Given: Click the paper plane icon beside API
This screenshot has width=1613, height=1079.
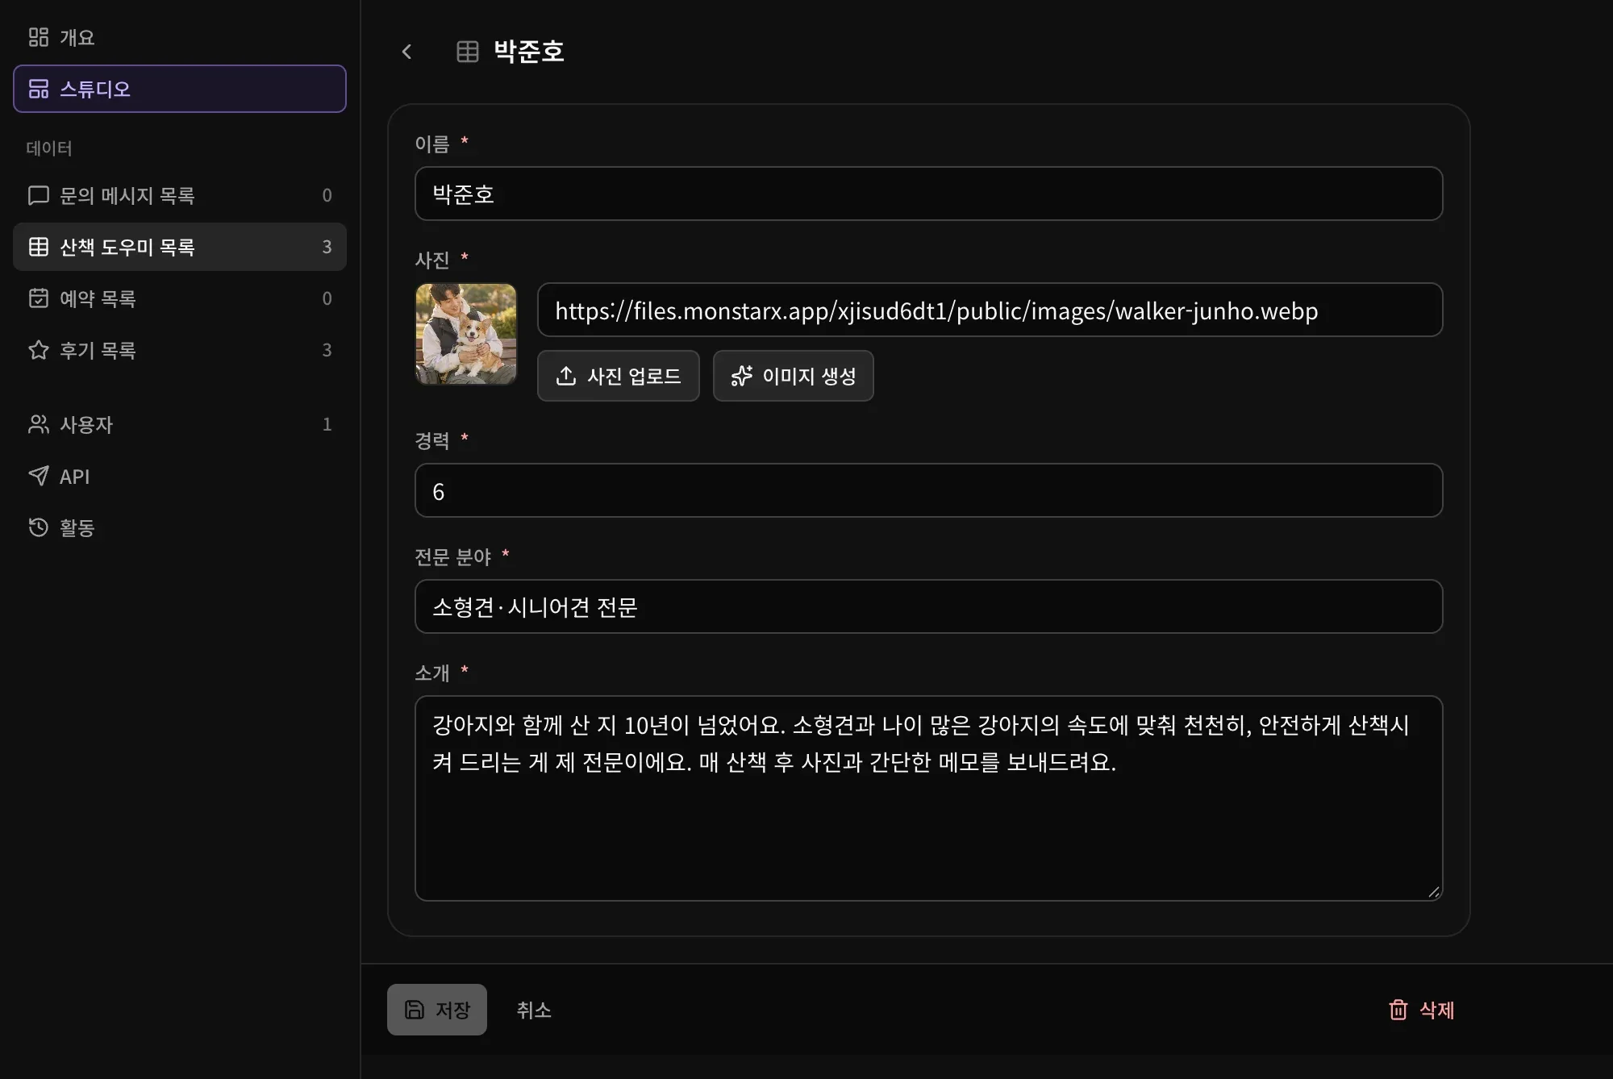Looking at the screenshot, I should (39, 476).
